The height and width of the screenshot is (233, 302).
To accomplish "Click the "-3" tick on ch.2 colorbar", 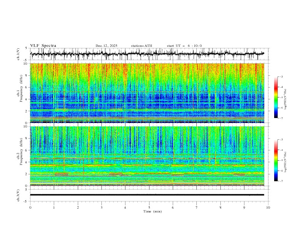I will click(281, 140).
